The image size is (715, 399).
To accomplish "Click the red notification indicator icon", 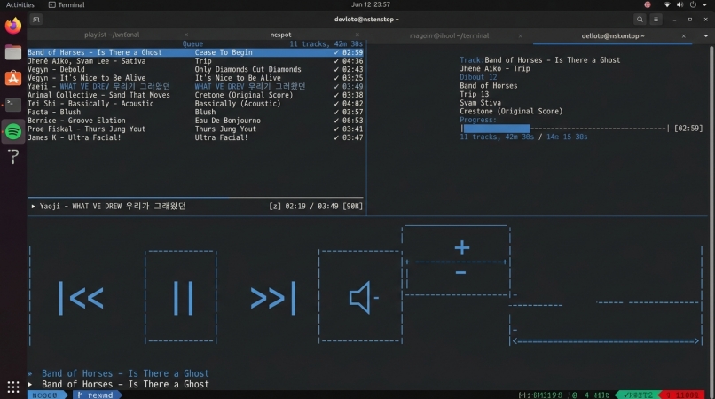I will pyautogui.click(x=648, y=4).
